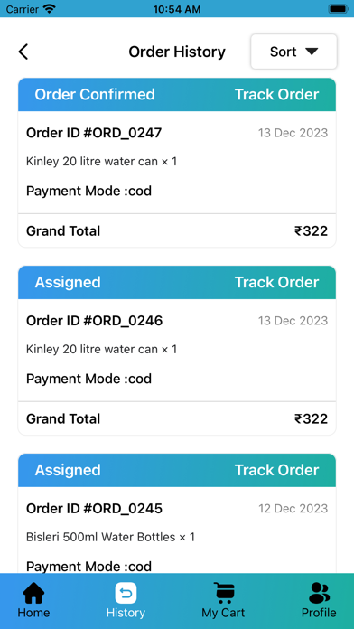Click the Wi-Fi status icon
The height and width of the screenshot is (629, 354).
pyautogui.click(x=50, y=8)
